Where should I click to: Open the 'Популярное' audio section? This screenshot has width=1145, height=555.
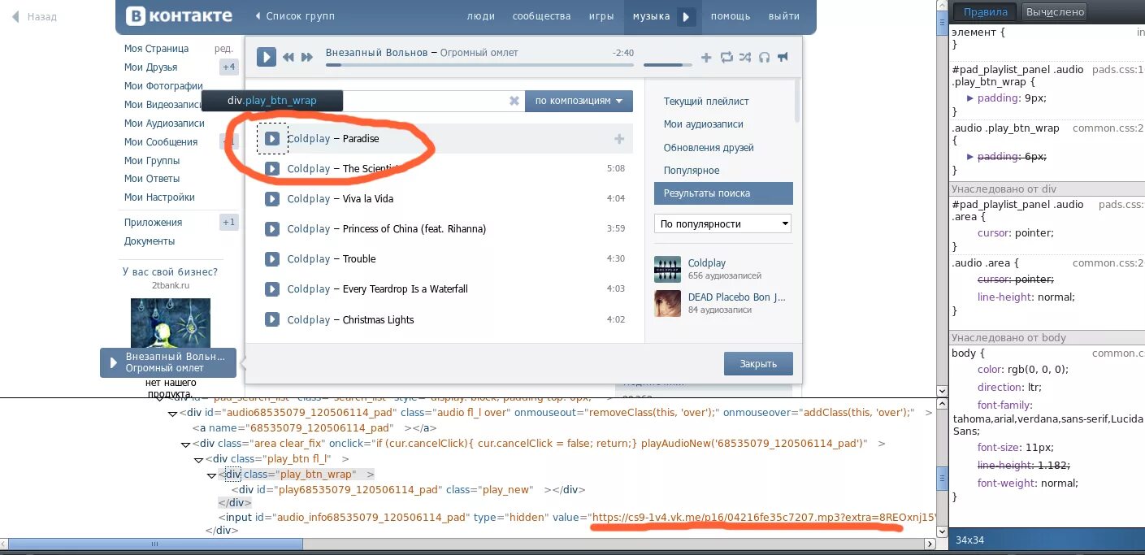click(x=692, y=171)
